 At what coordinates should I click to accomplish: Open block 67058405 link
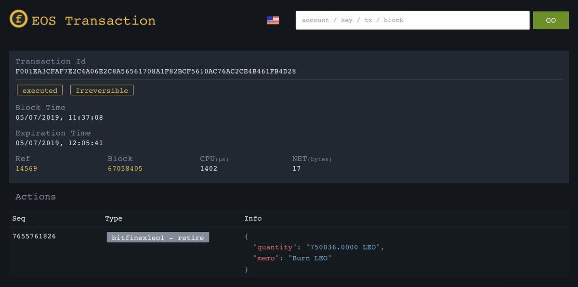(125, 169)
